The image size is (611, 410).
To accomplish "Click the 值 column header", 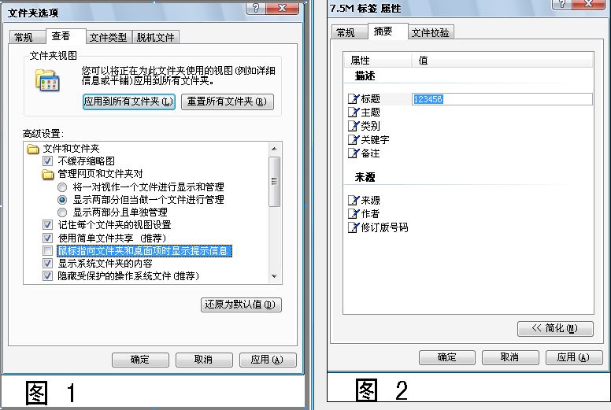I will tap(502, 61).
